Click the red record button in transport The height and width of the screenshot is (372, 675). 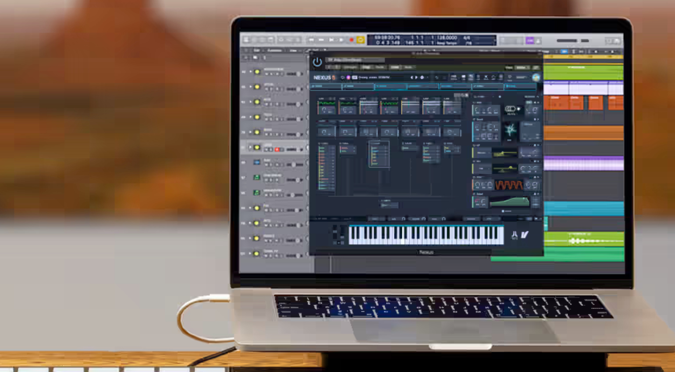tap(351, 40)
